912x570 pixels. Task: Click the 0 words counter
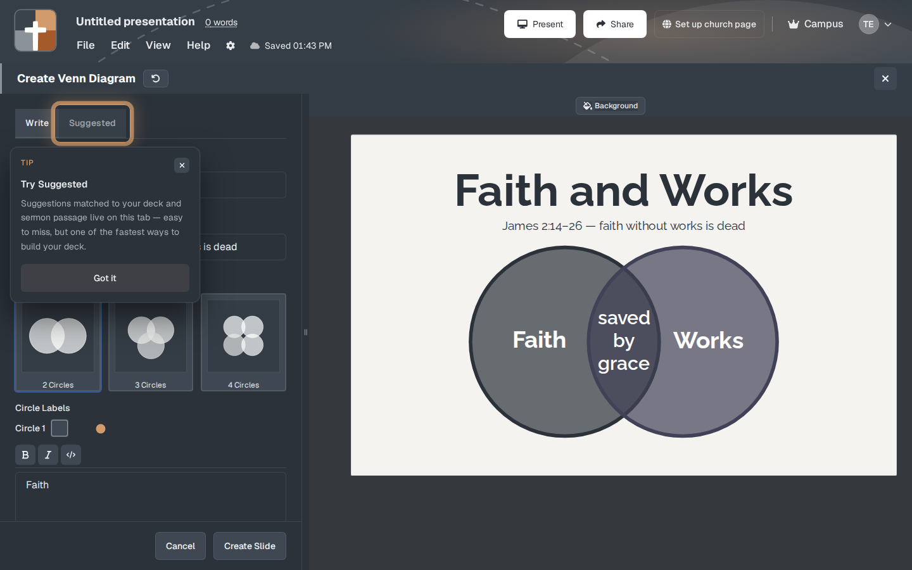[x=221, y=23]
